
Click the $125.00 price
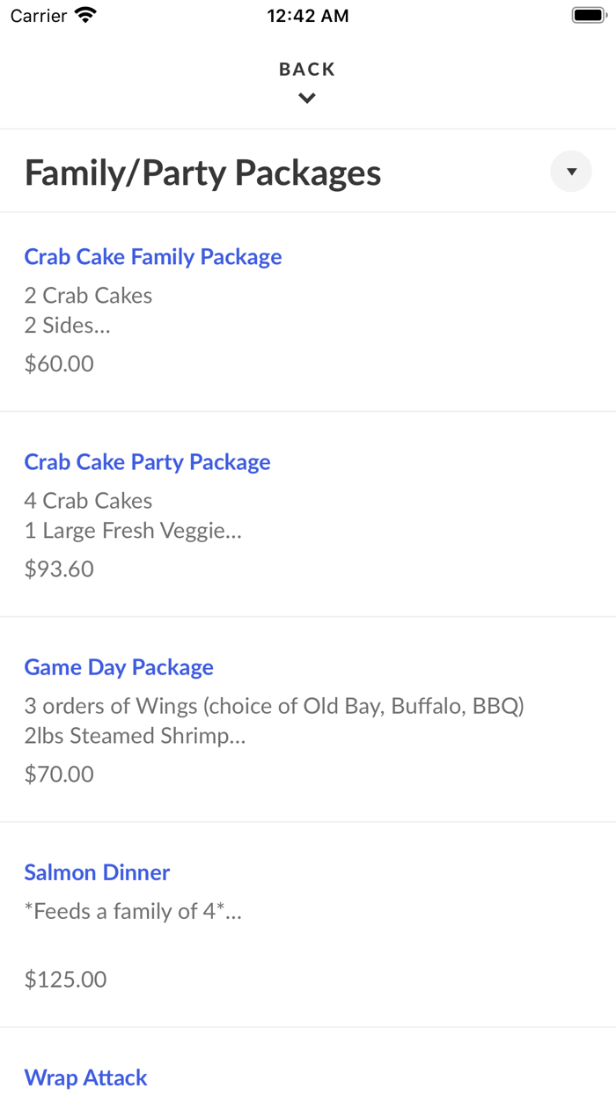click(x=65, y=979)
